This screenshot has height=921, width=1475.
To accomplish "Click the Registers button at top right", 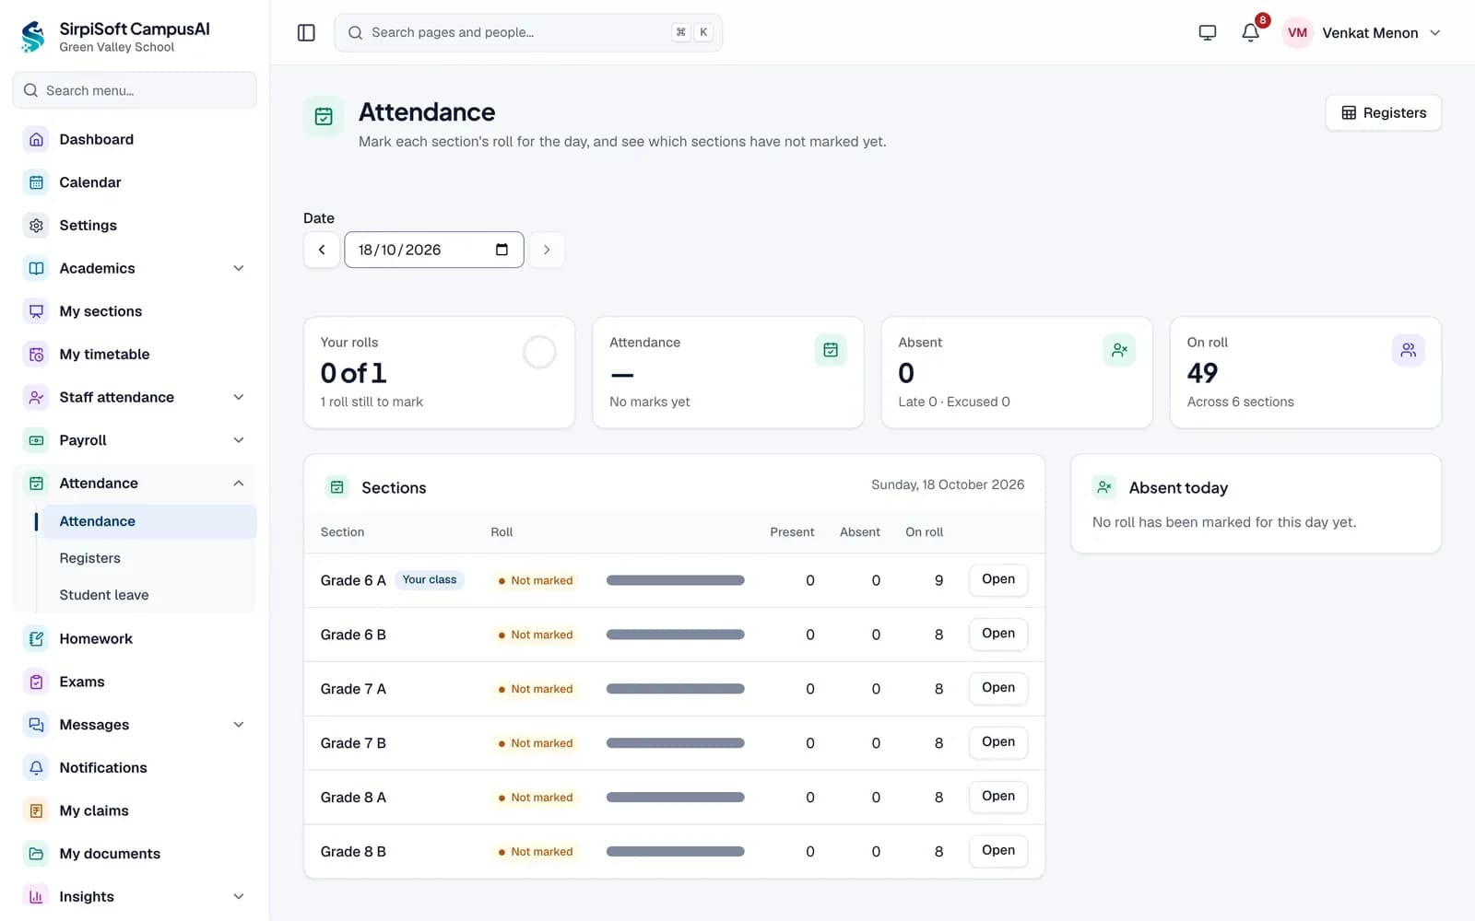I will pyautogui.click(x=1383, y=112).
